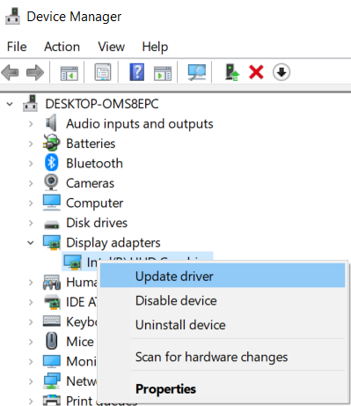Select DESKTOP-OMS8EPC computer name
Viewport: 351px width, 406px height.
102,104
